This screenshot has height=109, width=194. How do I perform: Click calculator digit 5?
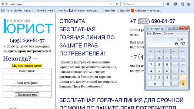tap(159, 71)
